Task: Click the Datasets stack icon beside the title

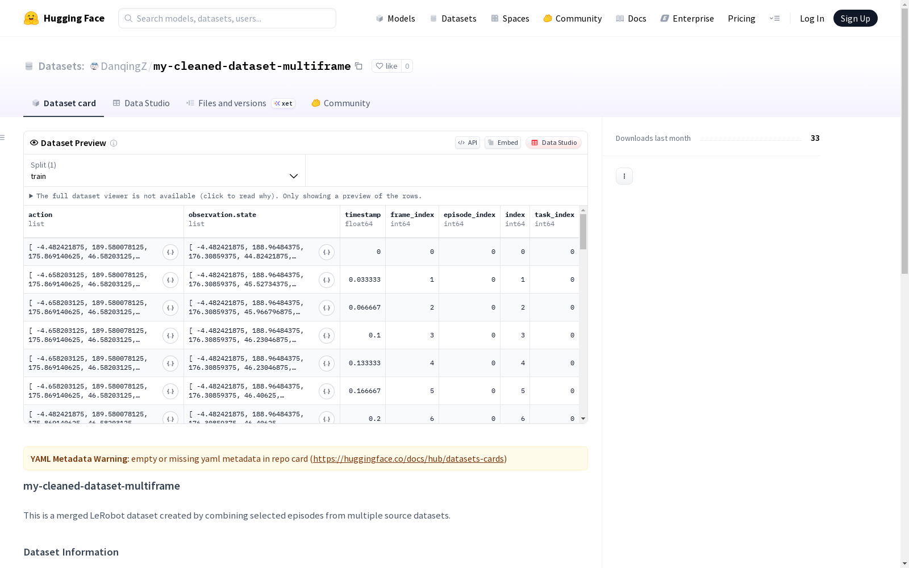Action: 29,66
